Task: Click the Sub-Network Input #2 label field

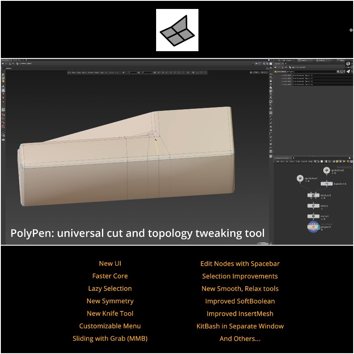Action: (323, 78)
